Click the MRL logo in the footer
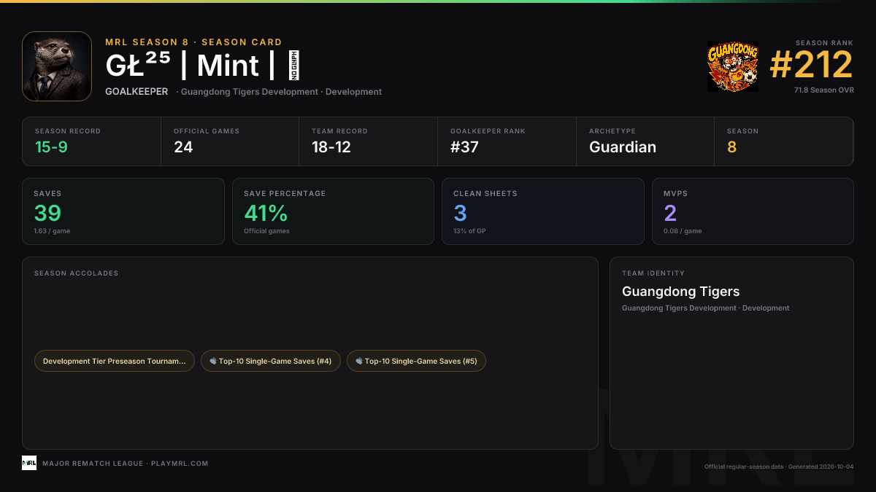The width and height of the screenshot is (876, 492). 29,463
